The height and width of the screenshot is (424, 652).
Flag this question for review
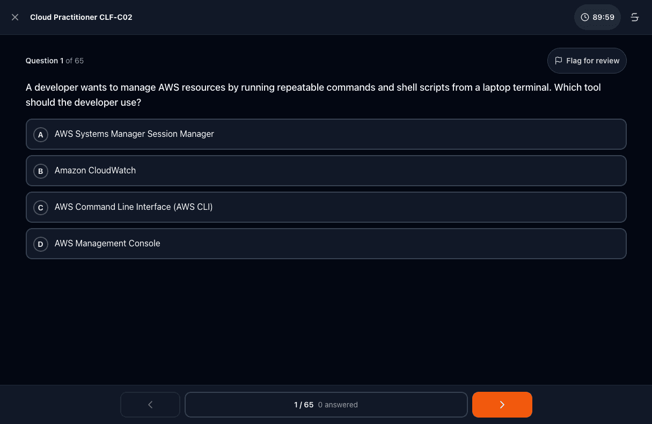587,61
